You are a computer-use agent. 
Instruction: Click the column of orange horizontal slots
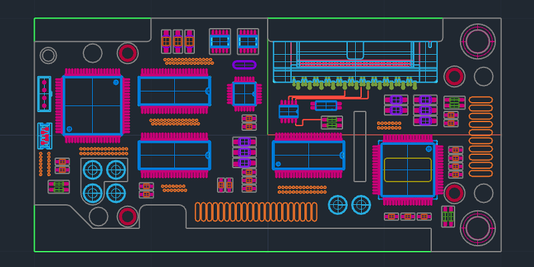[481, 136]
